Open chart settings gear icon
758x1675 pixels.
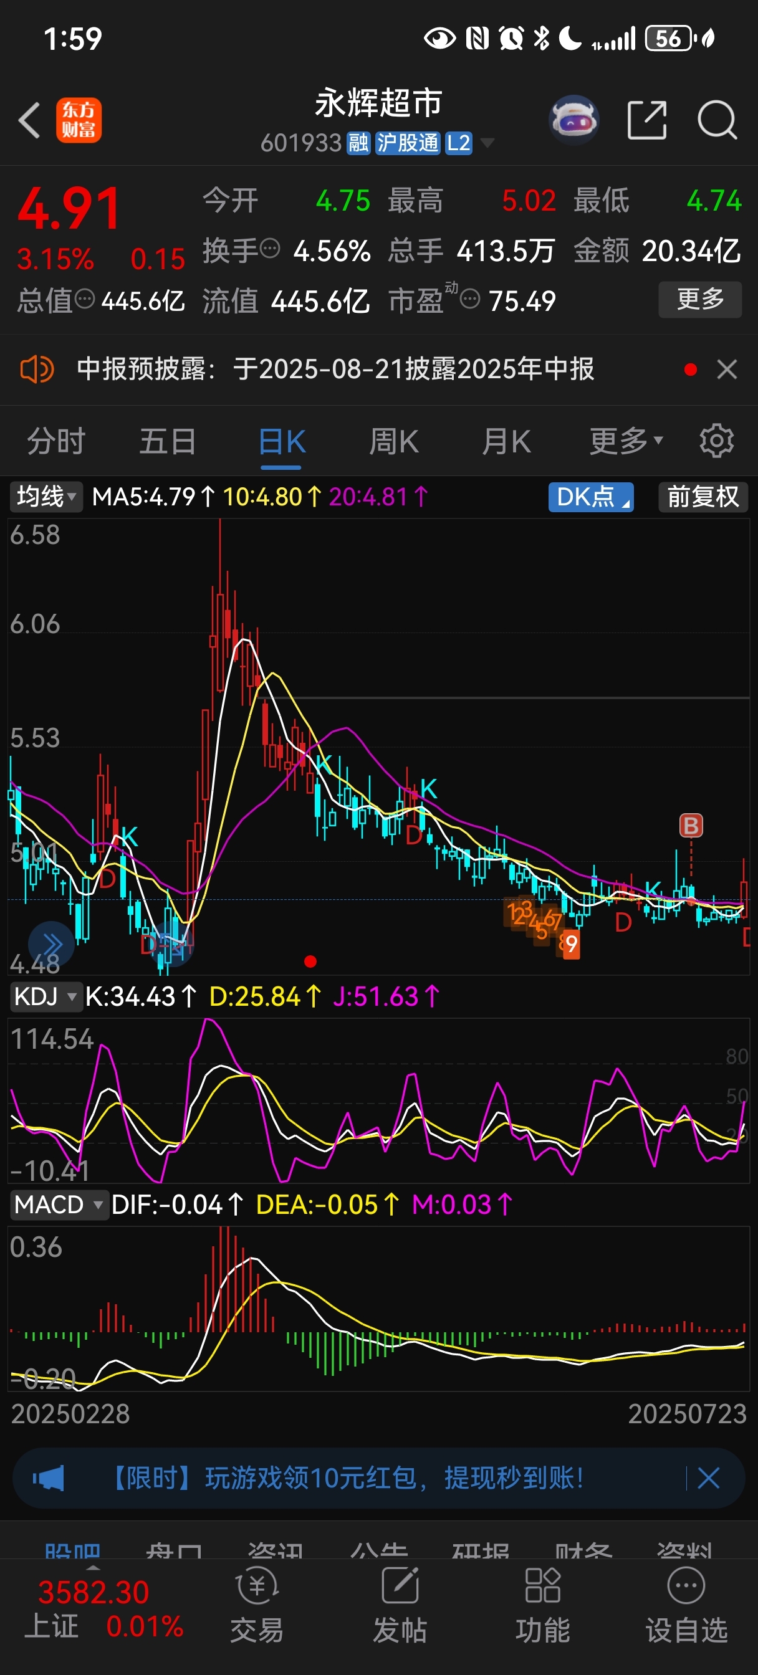(x=716, y=441)
